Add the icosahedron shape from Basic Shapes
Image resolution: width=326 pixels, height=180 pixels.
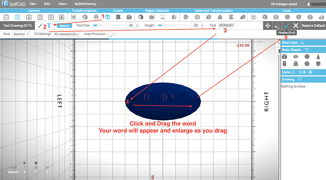(x=318, y=64)
